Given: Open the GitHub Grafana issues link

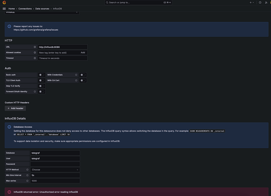Looking at the screenshot, I should 36,30.
